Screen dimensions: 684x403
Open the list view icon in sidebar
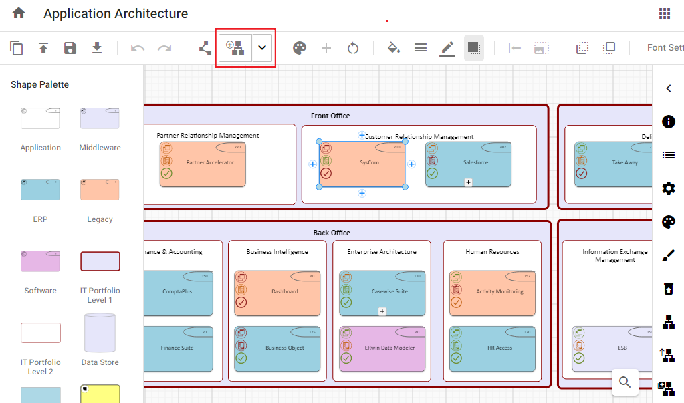click(668, 155)
